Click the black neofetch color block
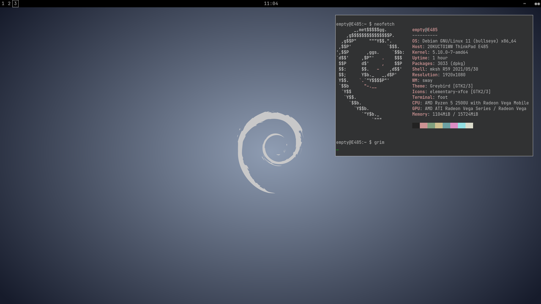 point(416,125)
